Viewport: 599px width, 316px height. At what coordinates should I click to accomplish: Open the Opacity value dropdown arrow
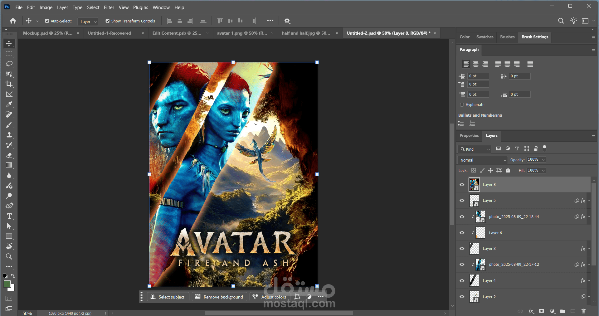coord(543,160)
